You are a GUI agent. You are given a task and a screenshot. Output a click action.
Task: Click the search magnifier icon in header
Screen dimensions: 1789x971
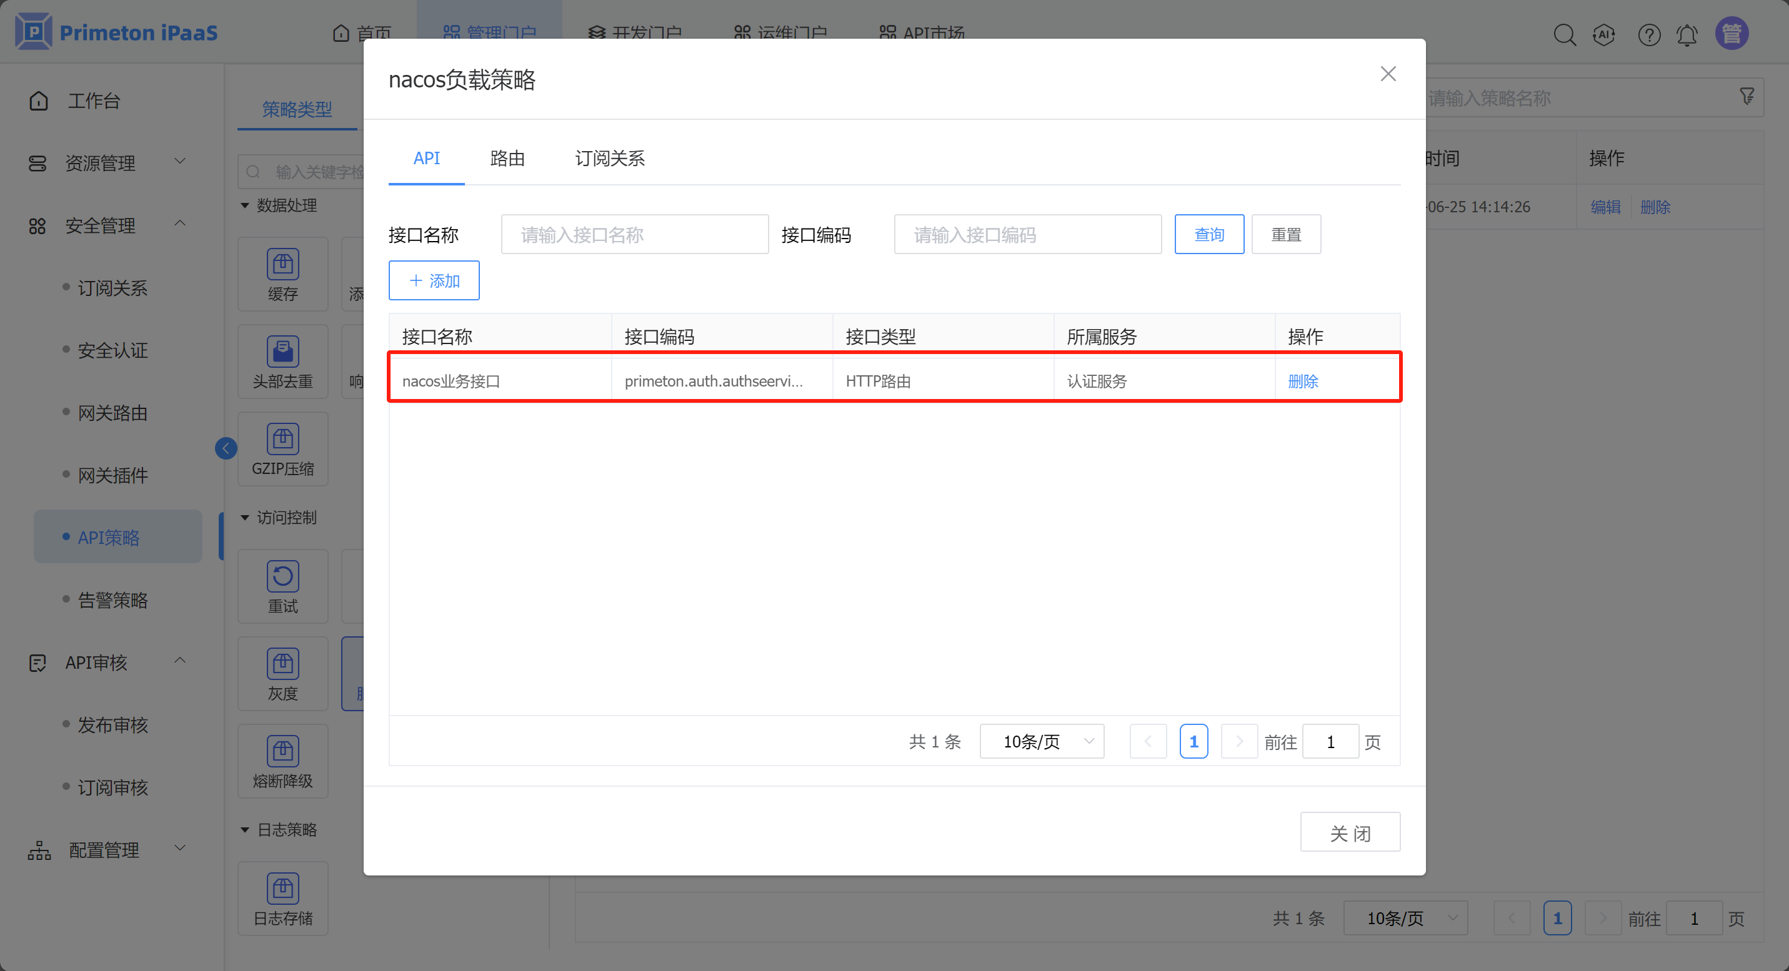pos(1564,34)
